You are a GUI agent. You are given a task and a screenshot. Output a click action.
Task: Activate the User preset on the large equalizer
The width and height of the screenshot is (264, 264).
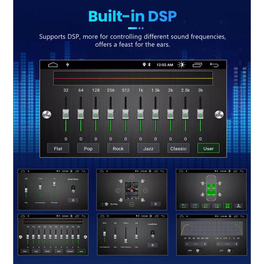(208, 148)
